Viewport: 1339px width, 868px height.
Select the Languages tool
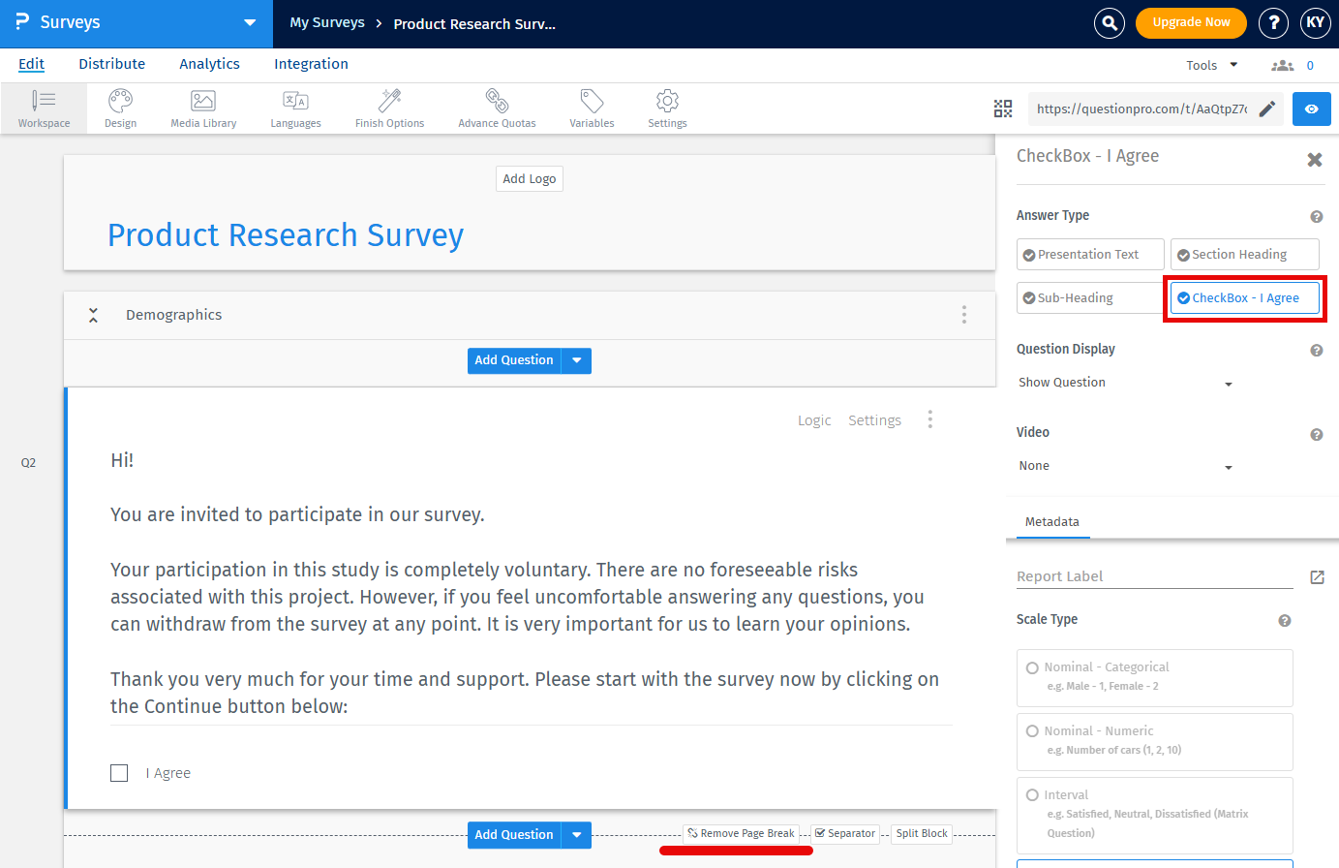point(295,108)
